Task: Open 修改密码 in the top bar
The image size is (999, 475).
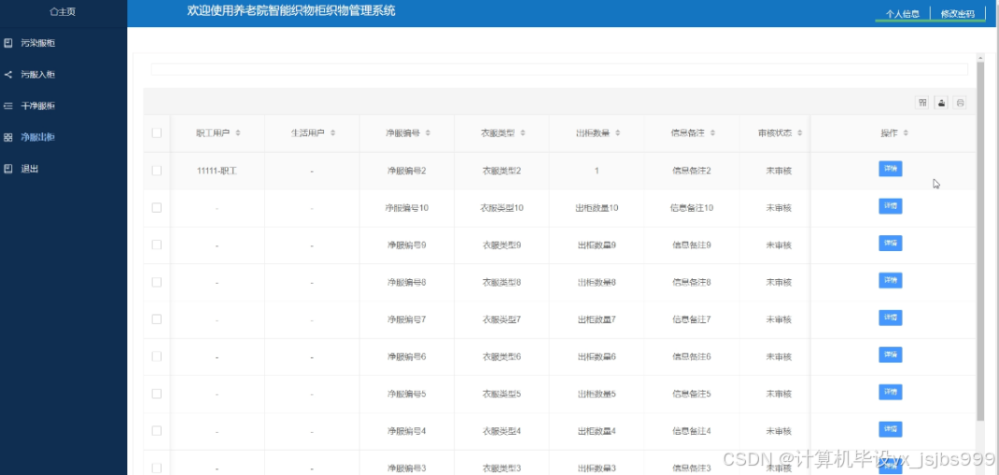Action: 958,14
